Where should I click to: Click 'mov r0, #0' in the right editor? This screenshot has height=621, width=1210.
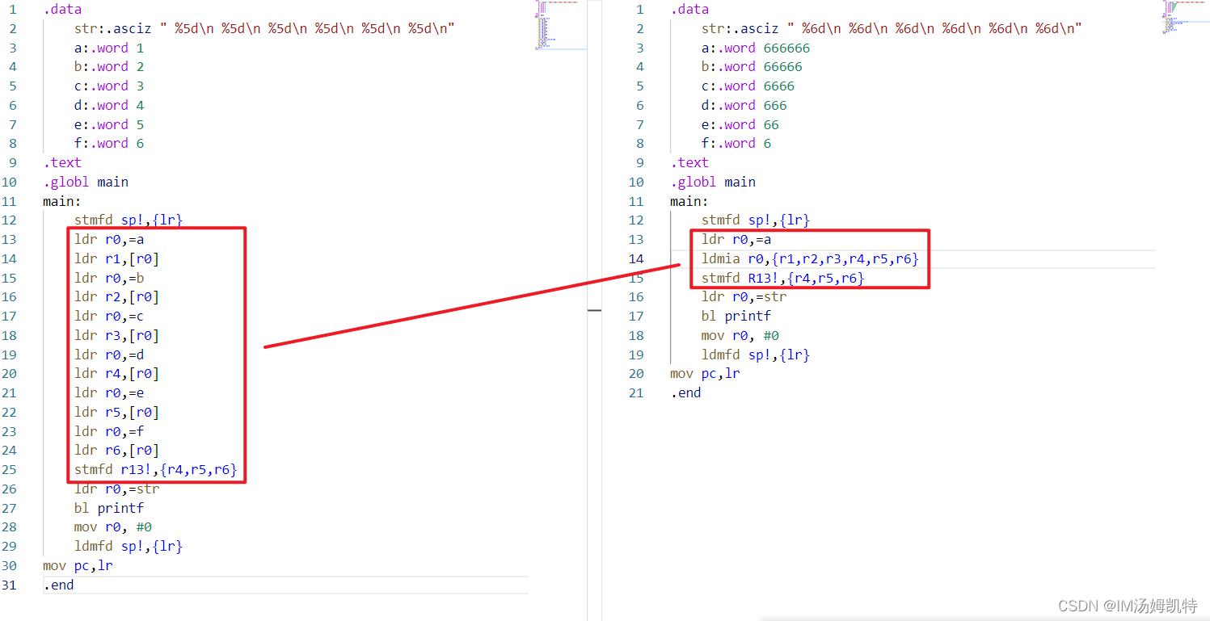tap(740, 335)
